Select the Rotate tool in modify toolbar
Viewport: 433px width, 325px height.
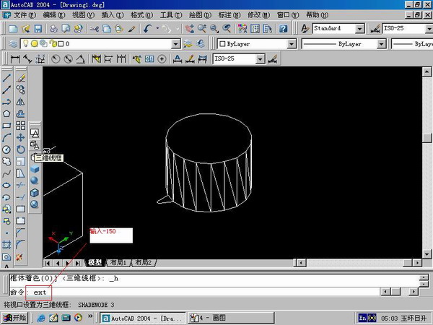[x=21, y=149]
